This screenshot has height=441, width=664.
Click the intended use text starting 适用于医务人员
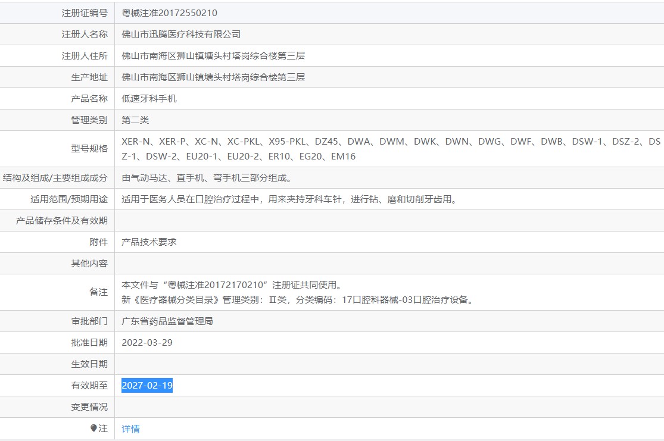pyautogui.click(x=291, y=199)
